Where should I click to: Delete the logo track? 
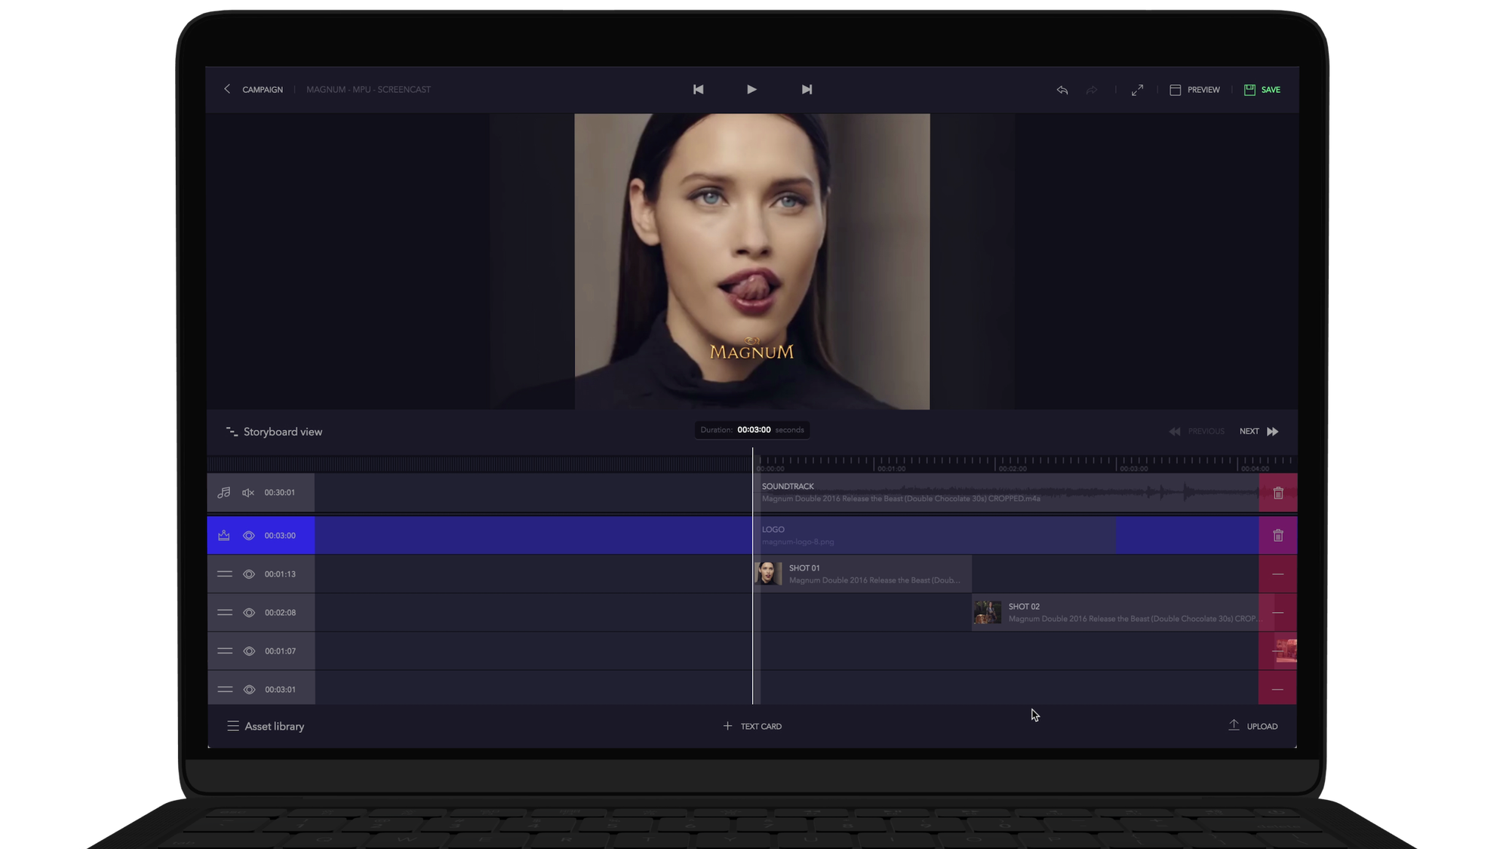point(1278,536)
